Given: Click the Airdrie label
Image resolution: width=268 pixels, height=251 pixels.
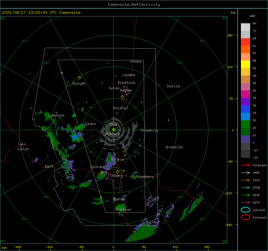Looking at the screenshot, I should click(117, 159).
